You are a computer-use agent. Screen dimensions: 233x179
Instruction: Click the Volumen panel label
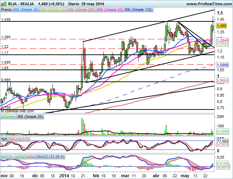click(x=8, y=116)
